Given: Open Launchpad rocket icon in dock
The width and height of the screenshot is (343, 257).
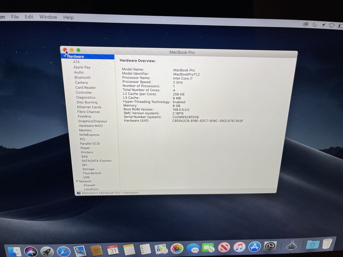Looking at the screenshot, I should pyautogui.click(x=47, y=252).
